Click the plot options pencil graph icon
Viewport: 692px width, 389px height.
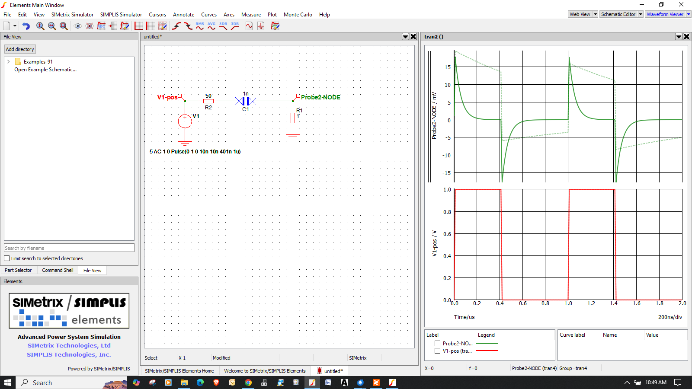275,26
